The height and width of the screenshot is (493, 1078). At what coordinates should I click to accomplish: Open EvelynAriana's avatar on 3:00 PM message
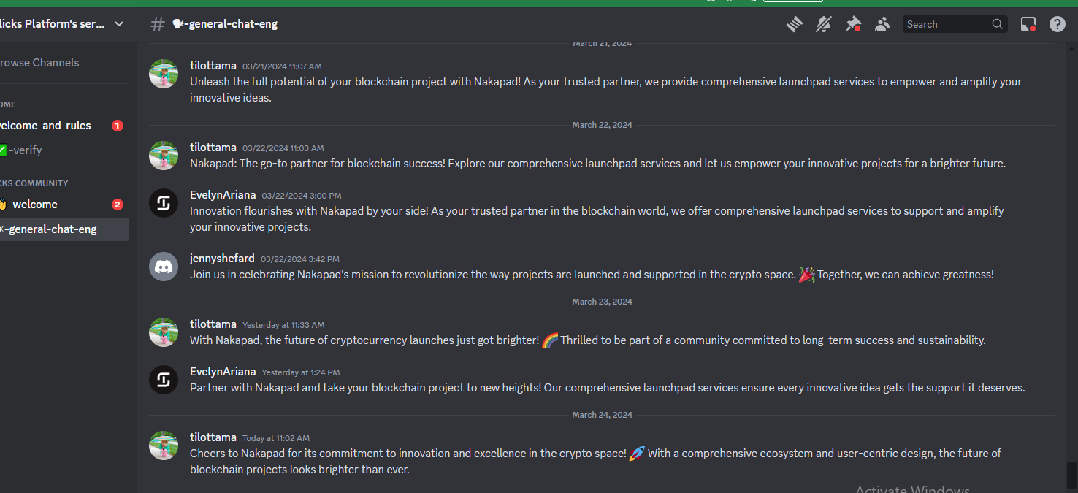click(x=164, y=203)
